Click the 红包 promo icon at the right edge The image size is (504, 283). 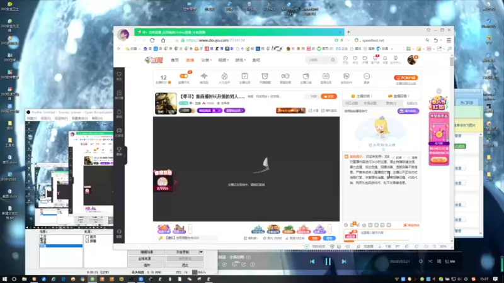438,103
